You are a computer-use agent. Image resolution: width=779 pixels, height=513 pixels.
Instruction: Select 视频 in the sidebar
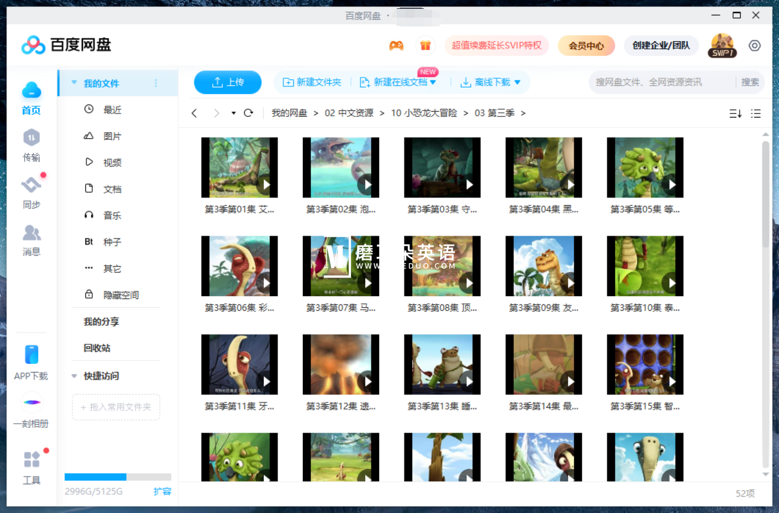112,162
